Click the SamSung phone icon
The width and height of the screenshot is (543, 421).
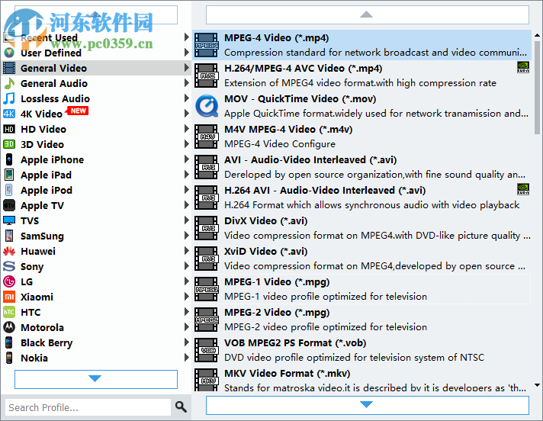point(9,236)
